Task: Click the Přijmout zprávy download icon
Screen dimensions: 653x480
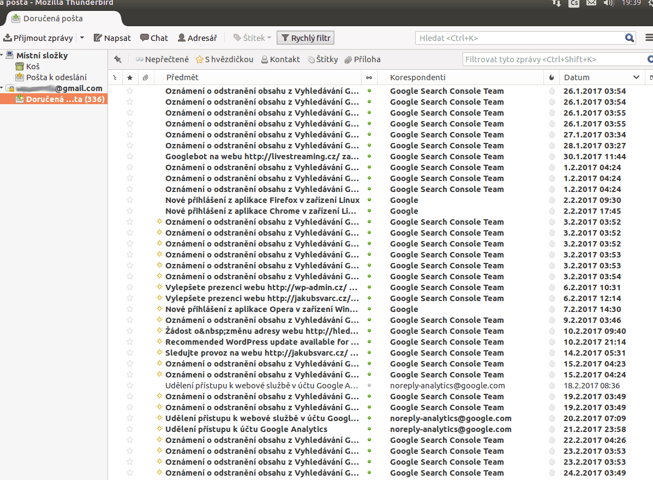Action: 8,38
